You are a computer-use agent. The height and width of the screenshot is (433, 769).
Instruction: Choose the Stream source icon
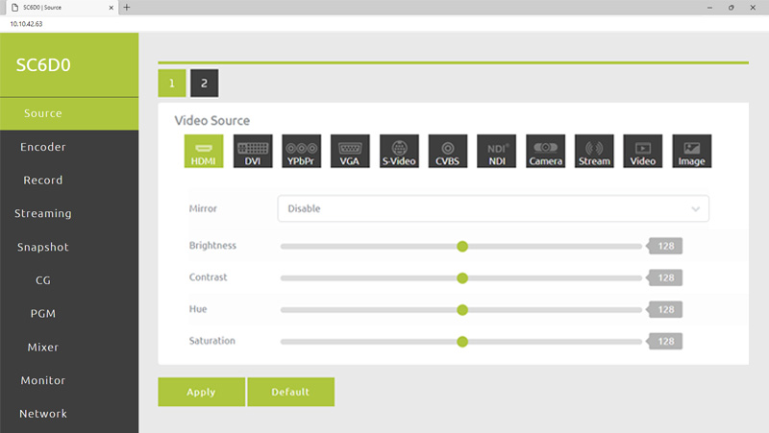pos(594,152)
